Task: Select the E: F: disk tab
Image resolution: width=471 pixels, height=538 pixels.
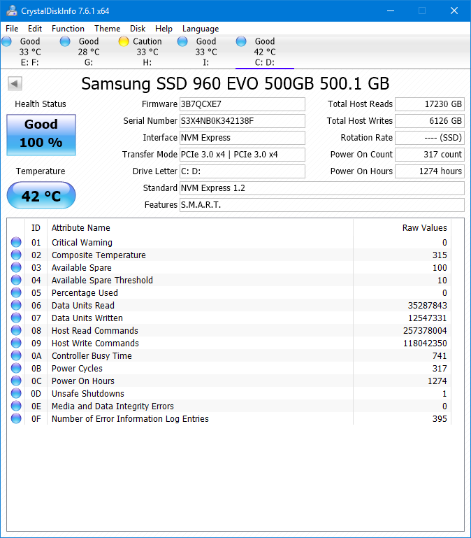Action: click(29, 52)
